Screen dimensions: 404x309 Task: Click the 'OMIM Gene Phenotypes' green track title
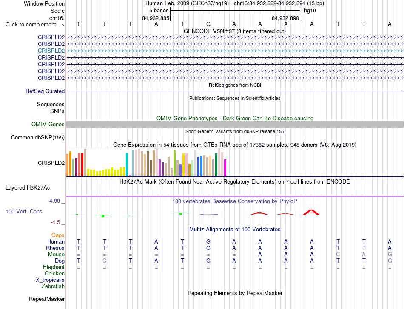[x=235, y=118]
